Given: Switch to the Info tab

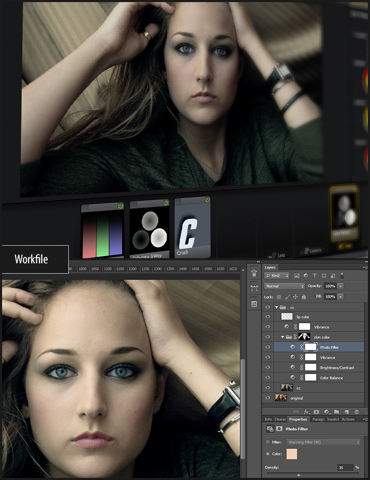Looking at the screenshot, I should pyautogui.click(x=268, y=419).
